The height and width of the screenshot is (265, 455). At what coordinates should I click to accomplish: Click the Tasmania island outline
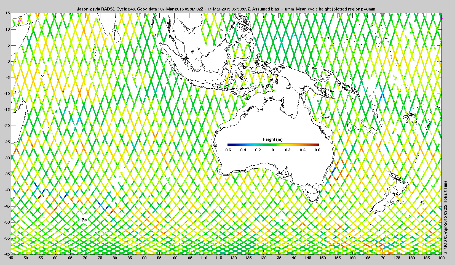pyautogui.click(x=312, y=197)
